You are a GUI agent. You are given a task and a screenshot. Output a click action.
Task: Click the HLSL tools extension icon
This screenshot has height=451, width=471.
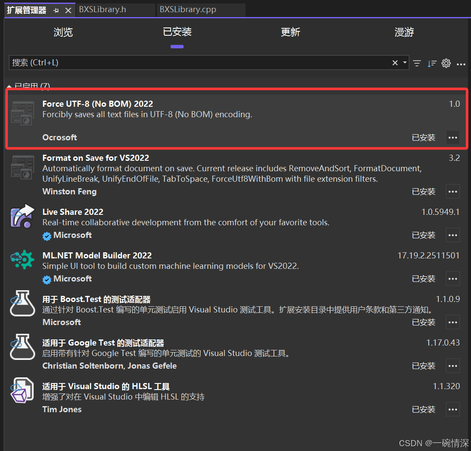[x=23, y=390]
